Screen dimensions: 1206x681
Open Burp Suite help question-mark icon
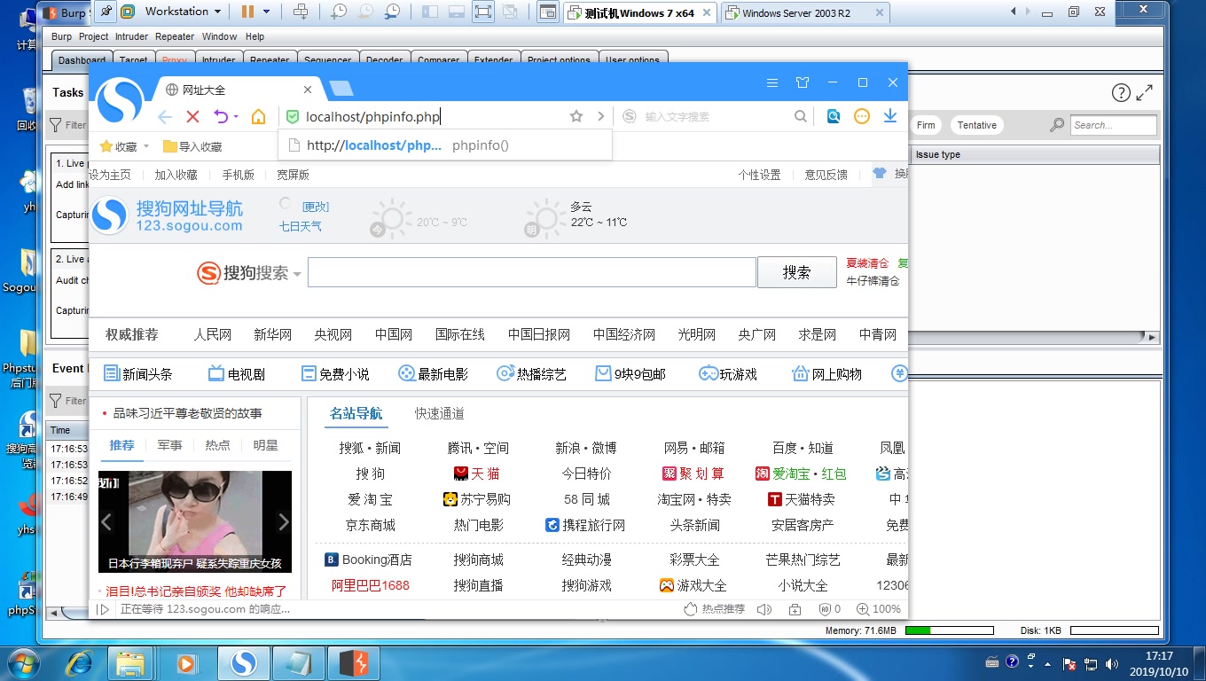pyautogui.click(x=1121, y=93)
